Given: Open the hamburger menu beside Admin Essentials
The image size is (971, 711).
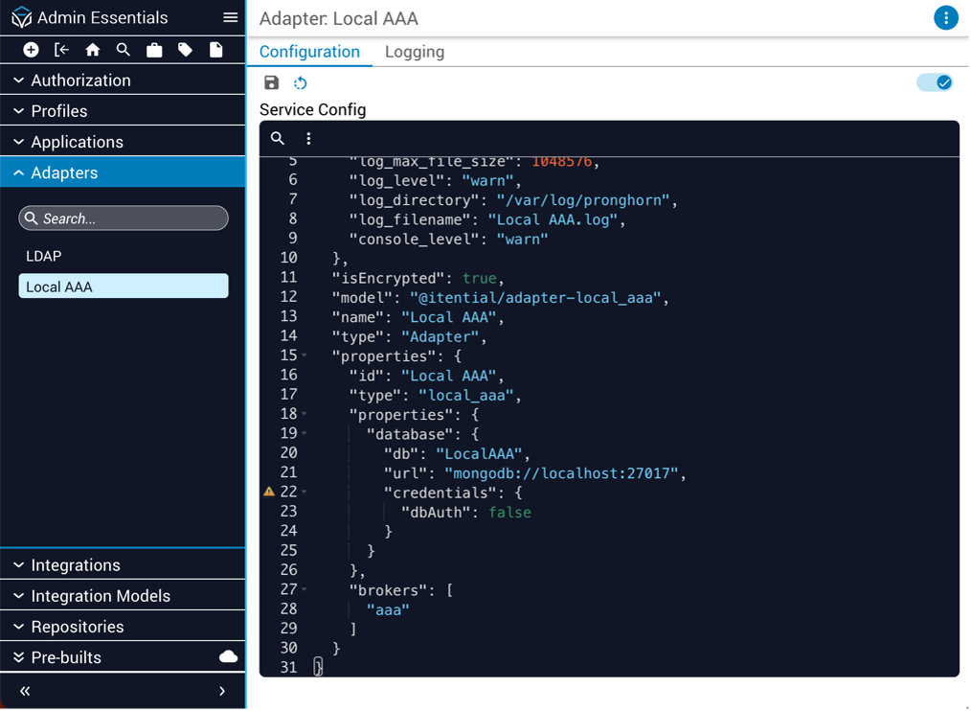Looking at the screenshot, I should pyautogui.click(x=230, y=17).
